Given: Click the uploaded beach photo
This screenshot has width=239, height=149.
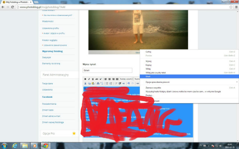Looking at the screenshot, I should coord(138,30).
